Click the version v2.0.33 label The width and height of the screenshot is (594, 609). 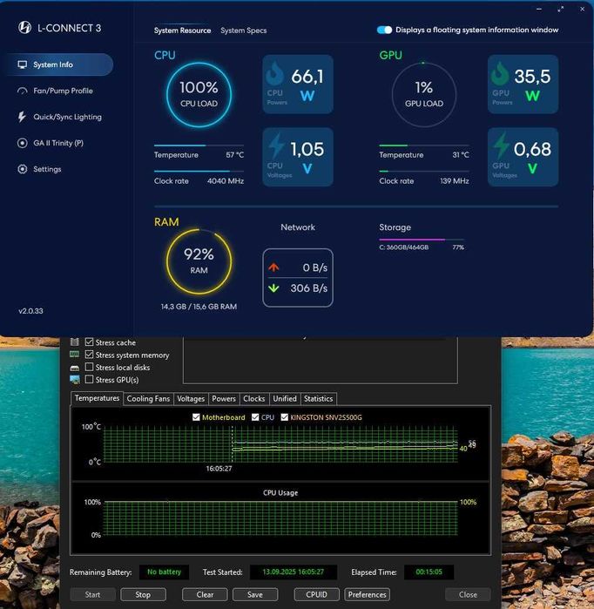coord(30,311)
